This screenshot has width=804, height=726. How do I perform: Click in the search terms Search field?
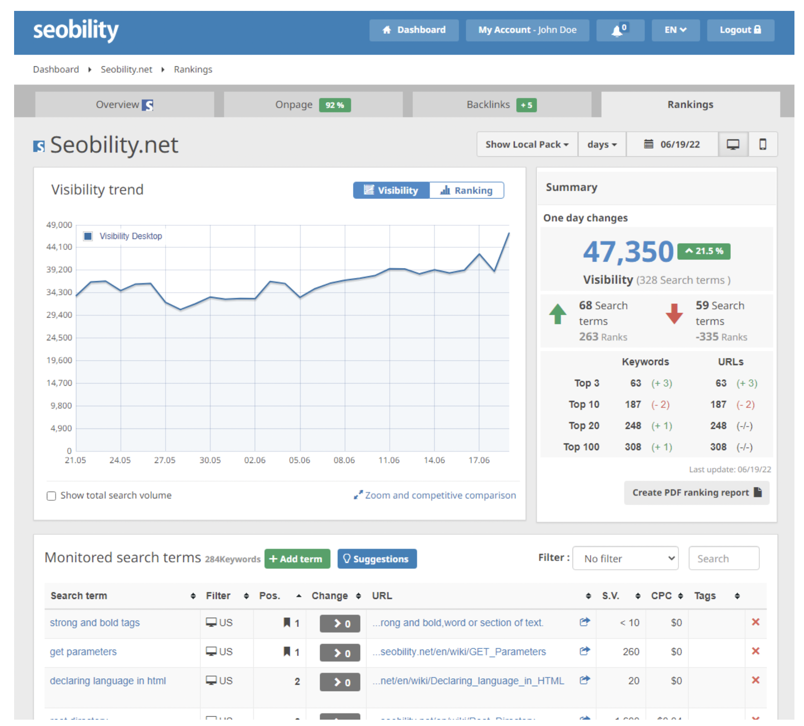pyautogui.click(x=724, y=558)
